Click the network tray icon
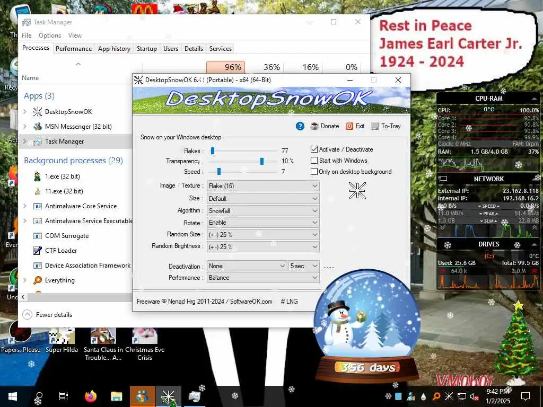543x407 pixels. coord(462,396)
